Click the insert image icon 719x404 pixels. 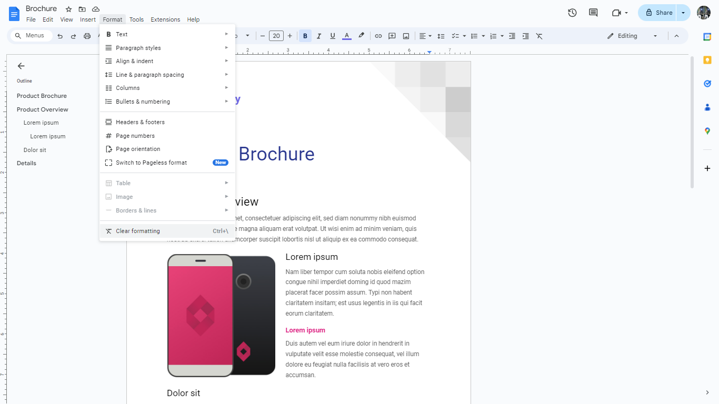pyautogui.click(x=406, y=36)
